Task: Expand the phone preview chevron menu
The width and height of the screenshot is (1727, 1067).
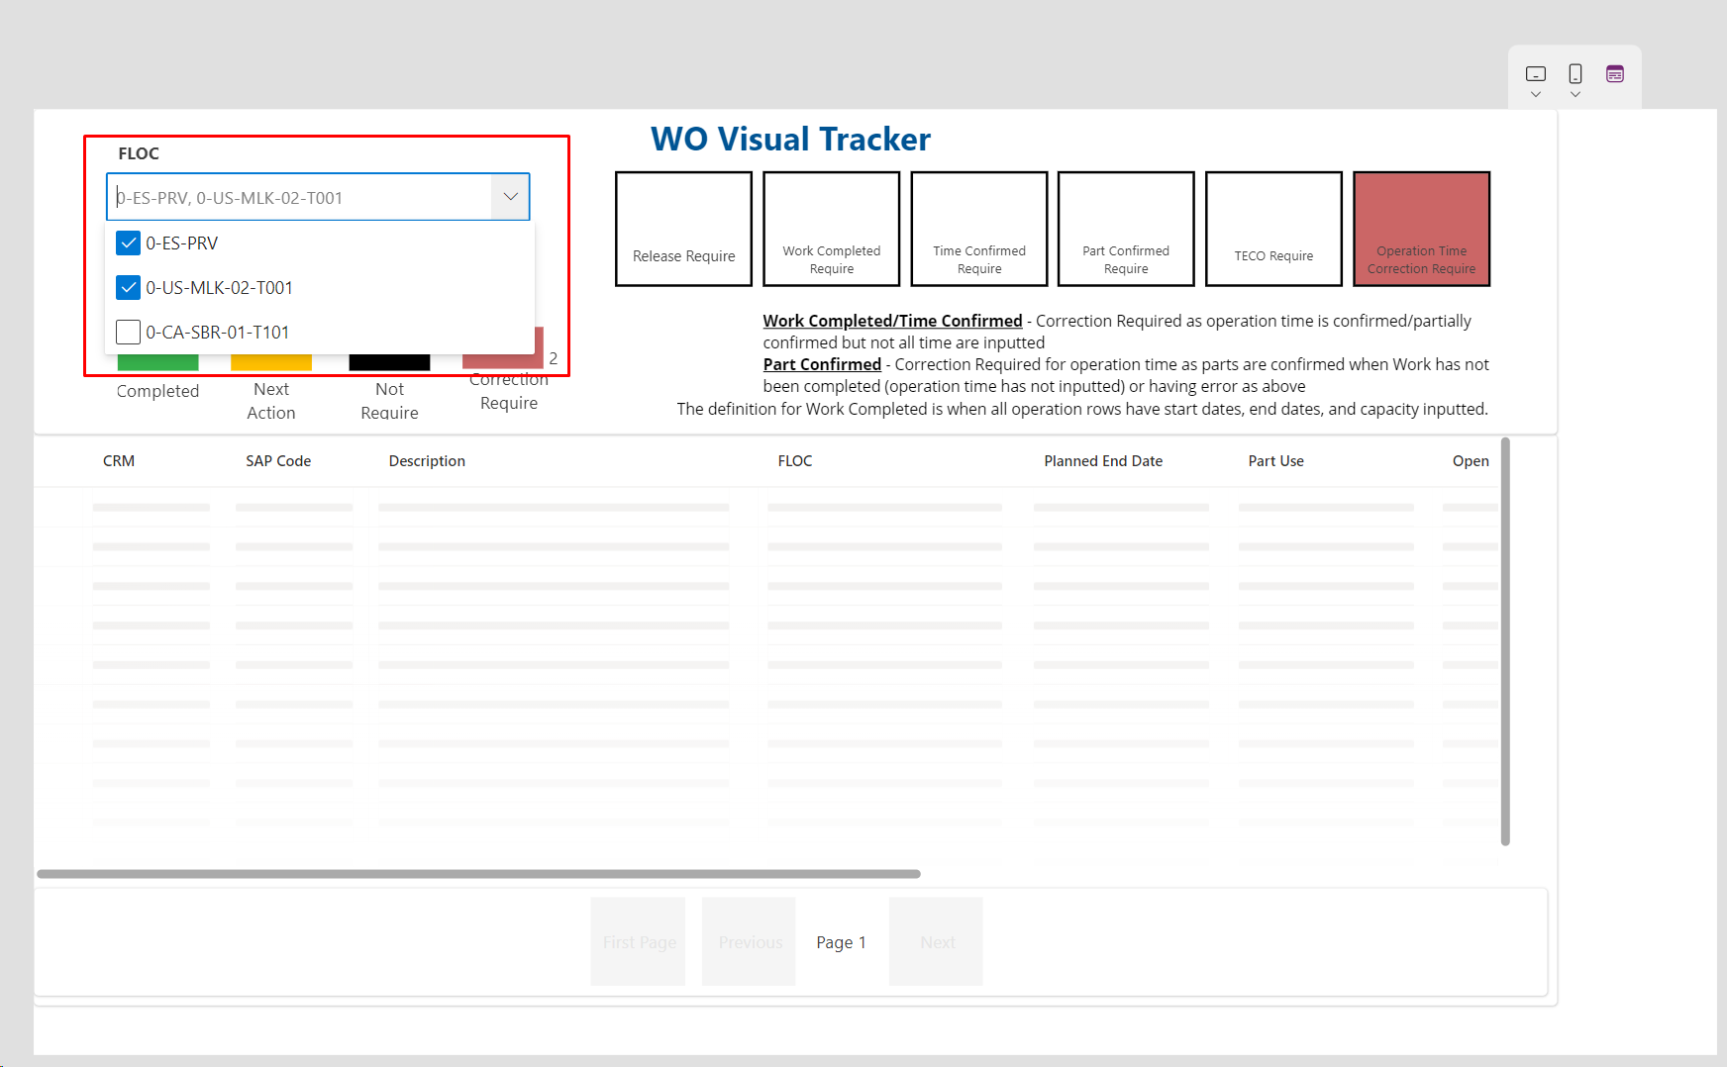Action: pyautogui.click(x=1575, y=95)
